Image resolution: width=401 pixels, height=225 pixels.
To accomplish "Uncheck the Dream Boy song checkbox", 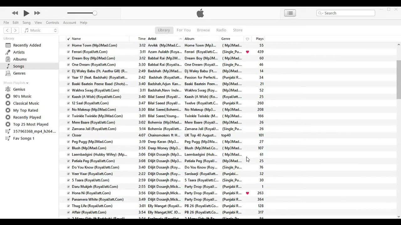I will pyautogui.click(x=68, y=58).
